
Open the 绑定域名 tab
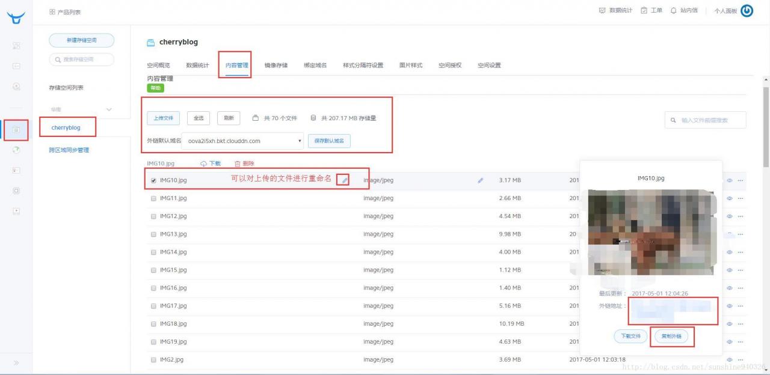click(315, 66)
